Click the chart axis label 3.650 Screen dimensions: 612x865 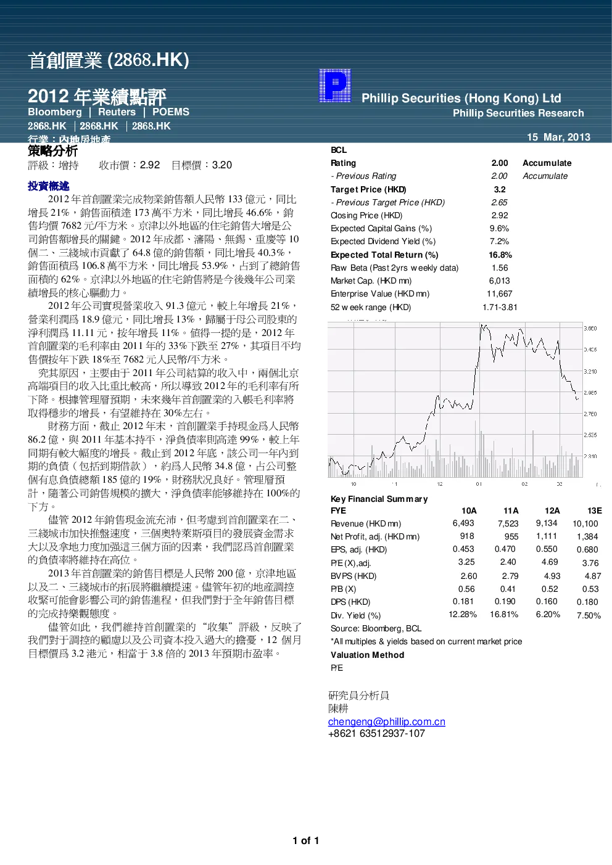(590, 329)
